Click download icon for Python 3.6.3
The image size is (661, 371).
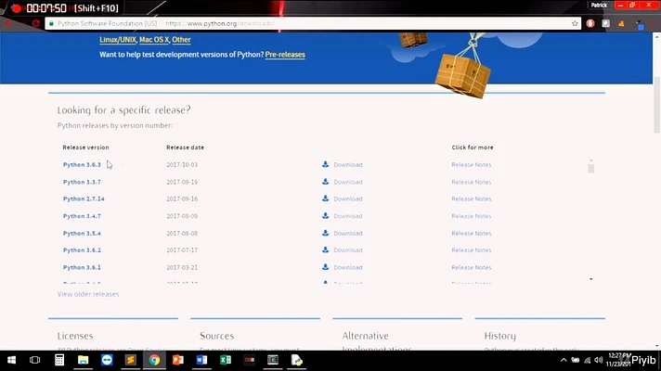326,164
